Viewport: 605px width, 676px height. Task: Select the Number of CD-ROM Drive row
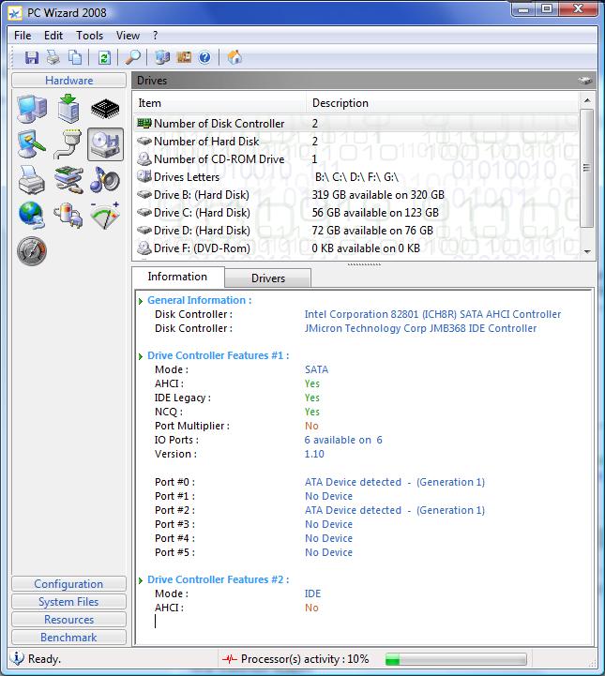pos(355,159)
